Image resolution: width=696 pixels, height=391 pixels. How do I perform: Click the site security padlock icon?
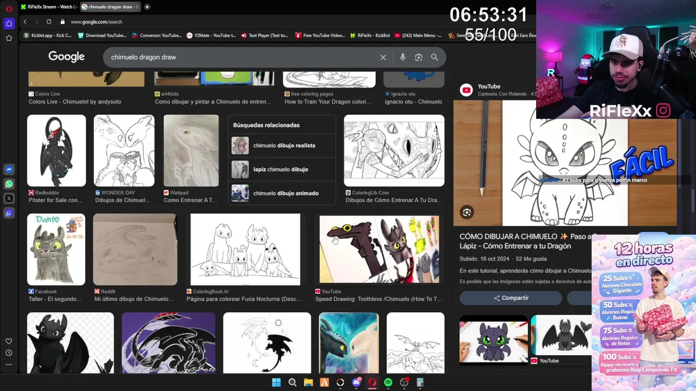[63, 22]
